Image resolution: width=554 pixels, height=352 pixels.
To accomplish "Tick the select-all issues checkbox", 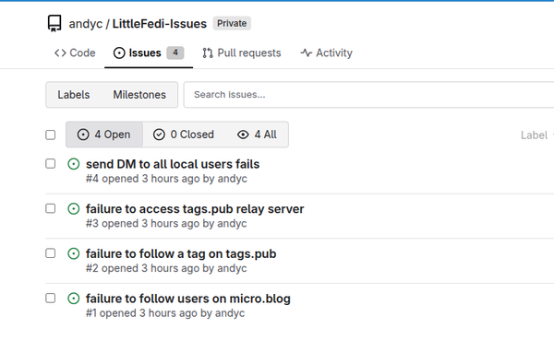I will point(51,135).
